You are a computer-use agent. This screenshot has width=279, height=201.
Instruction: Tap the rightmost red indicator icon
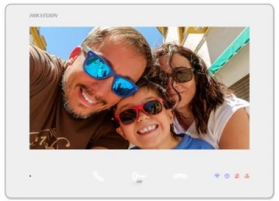pos(247,176)
